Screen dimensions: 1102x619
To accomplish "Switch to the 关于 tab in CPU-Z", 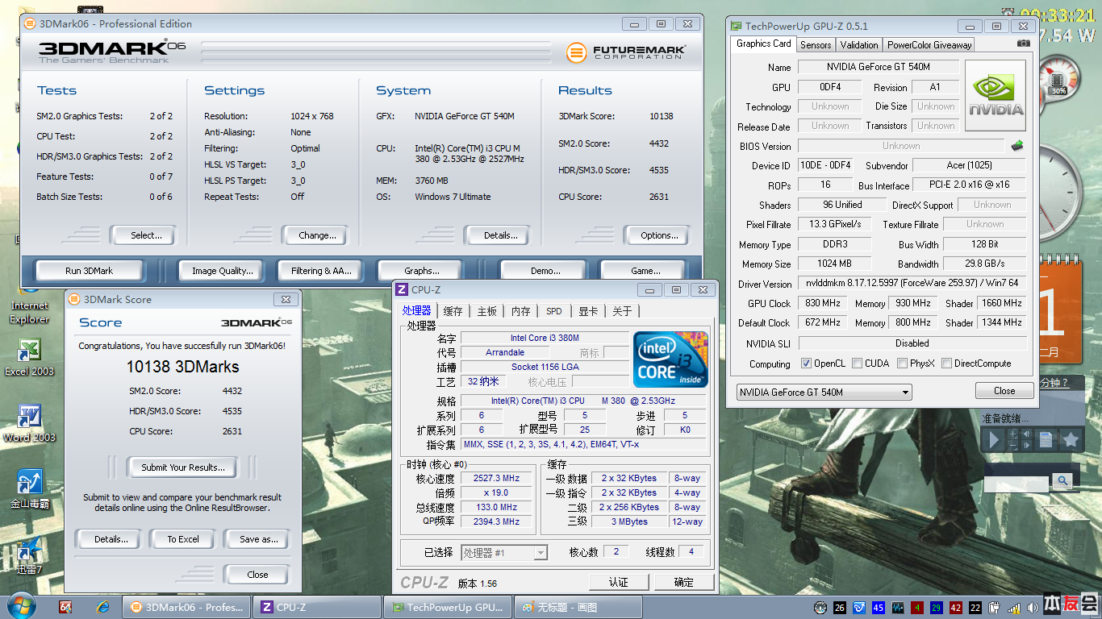I will click(x=622, y=311).
